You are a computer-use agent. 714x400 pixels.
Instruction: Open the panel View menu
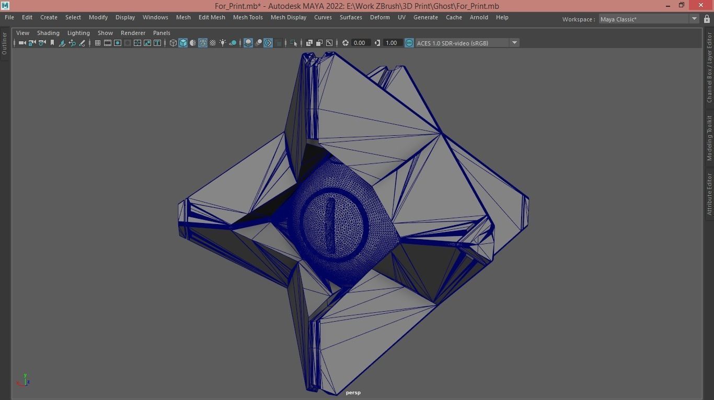(22, 33)
